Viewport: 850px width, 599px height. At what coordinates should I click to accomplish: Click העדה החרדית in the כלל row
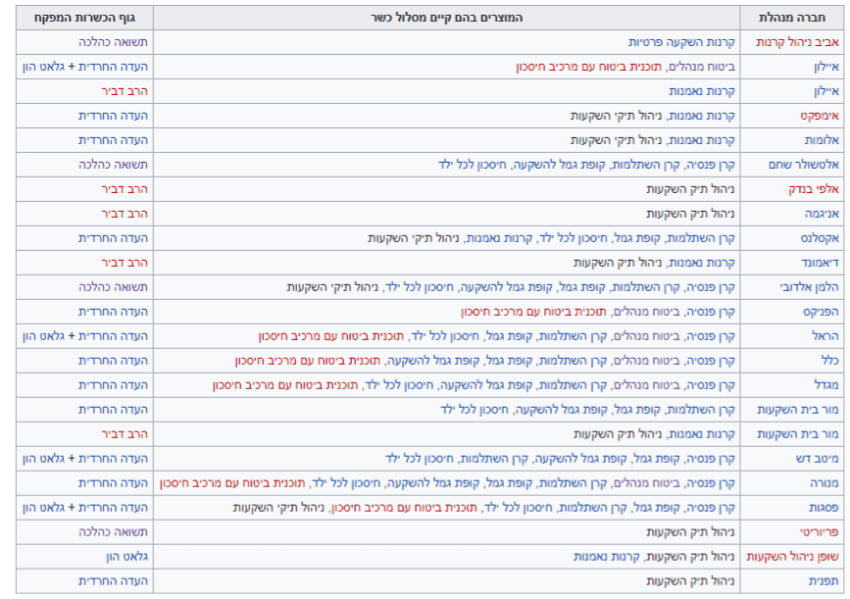tap(113, 361)
